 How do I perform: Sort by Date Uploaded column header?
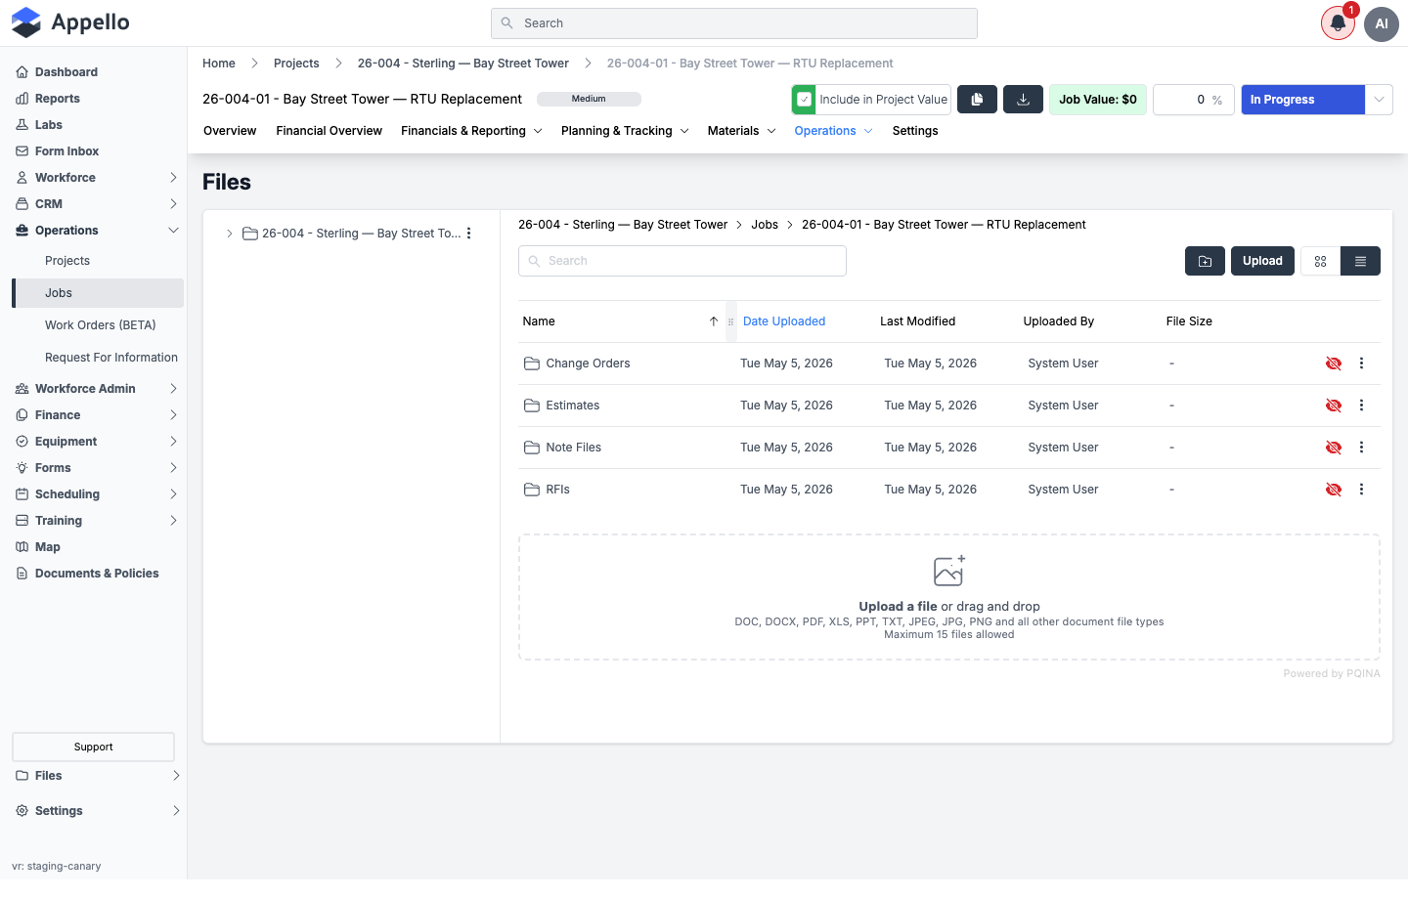tap(784, 321)
